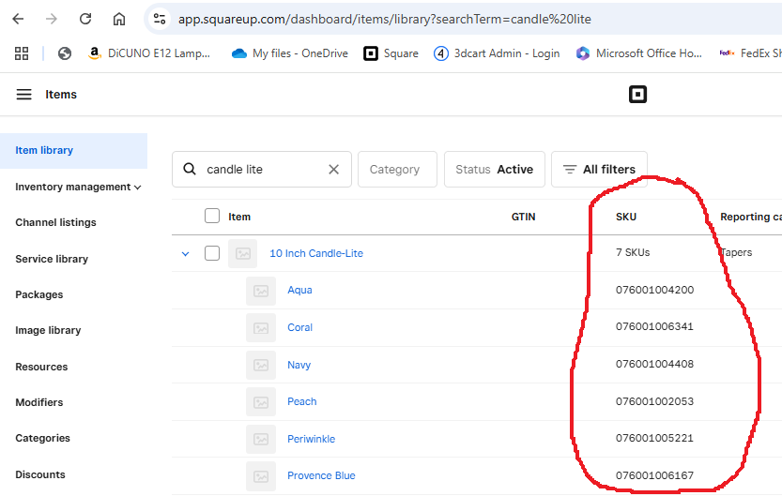The width and height of the screenshot is (782, 496).
Task: Open the Periwinkle variation link
Action: (311, 439)
